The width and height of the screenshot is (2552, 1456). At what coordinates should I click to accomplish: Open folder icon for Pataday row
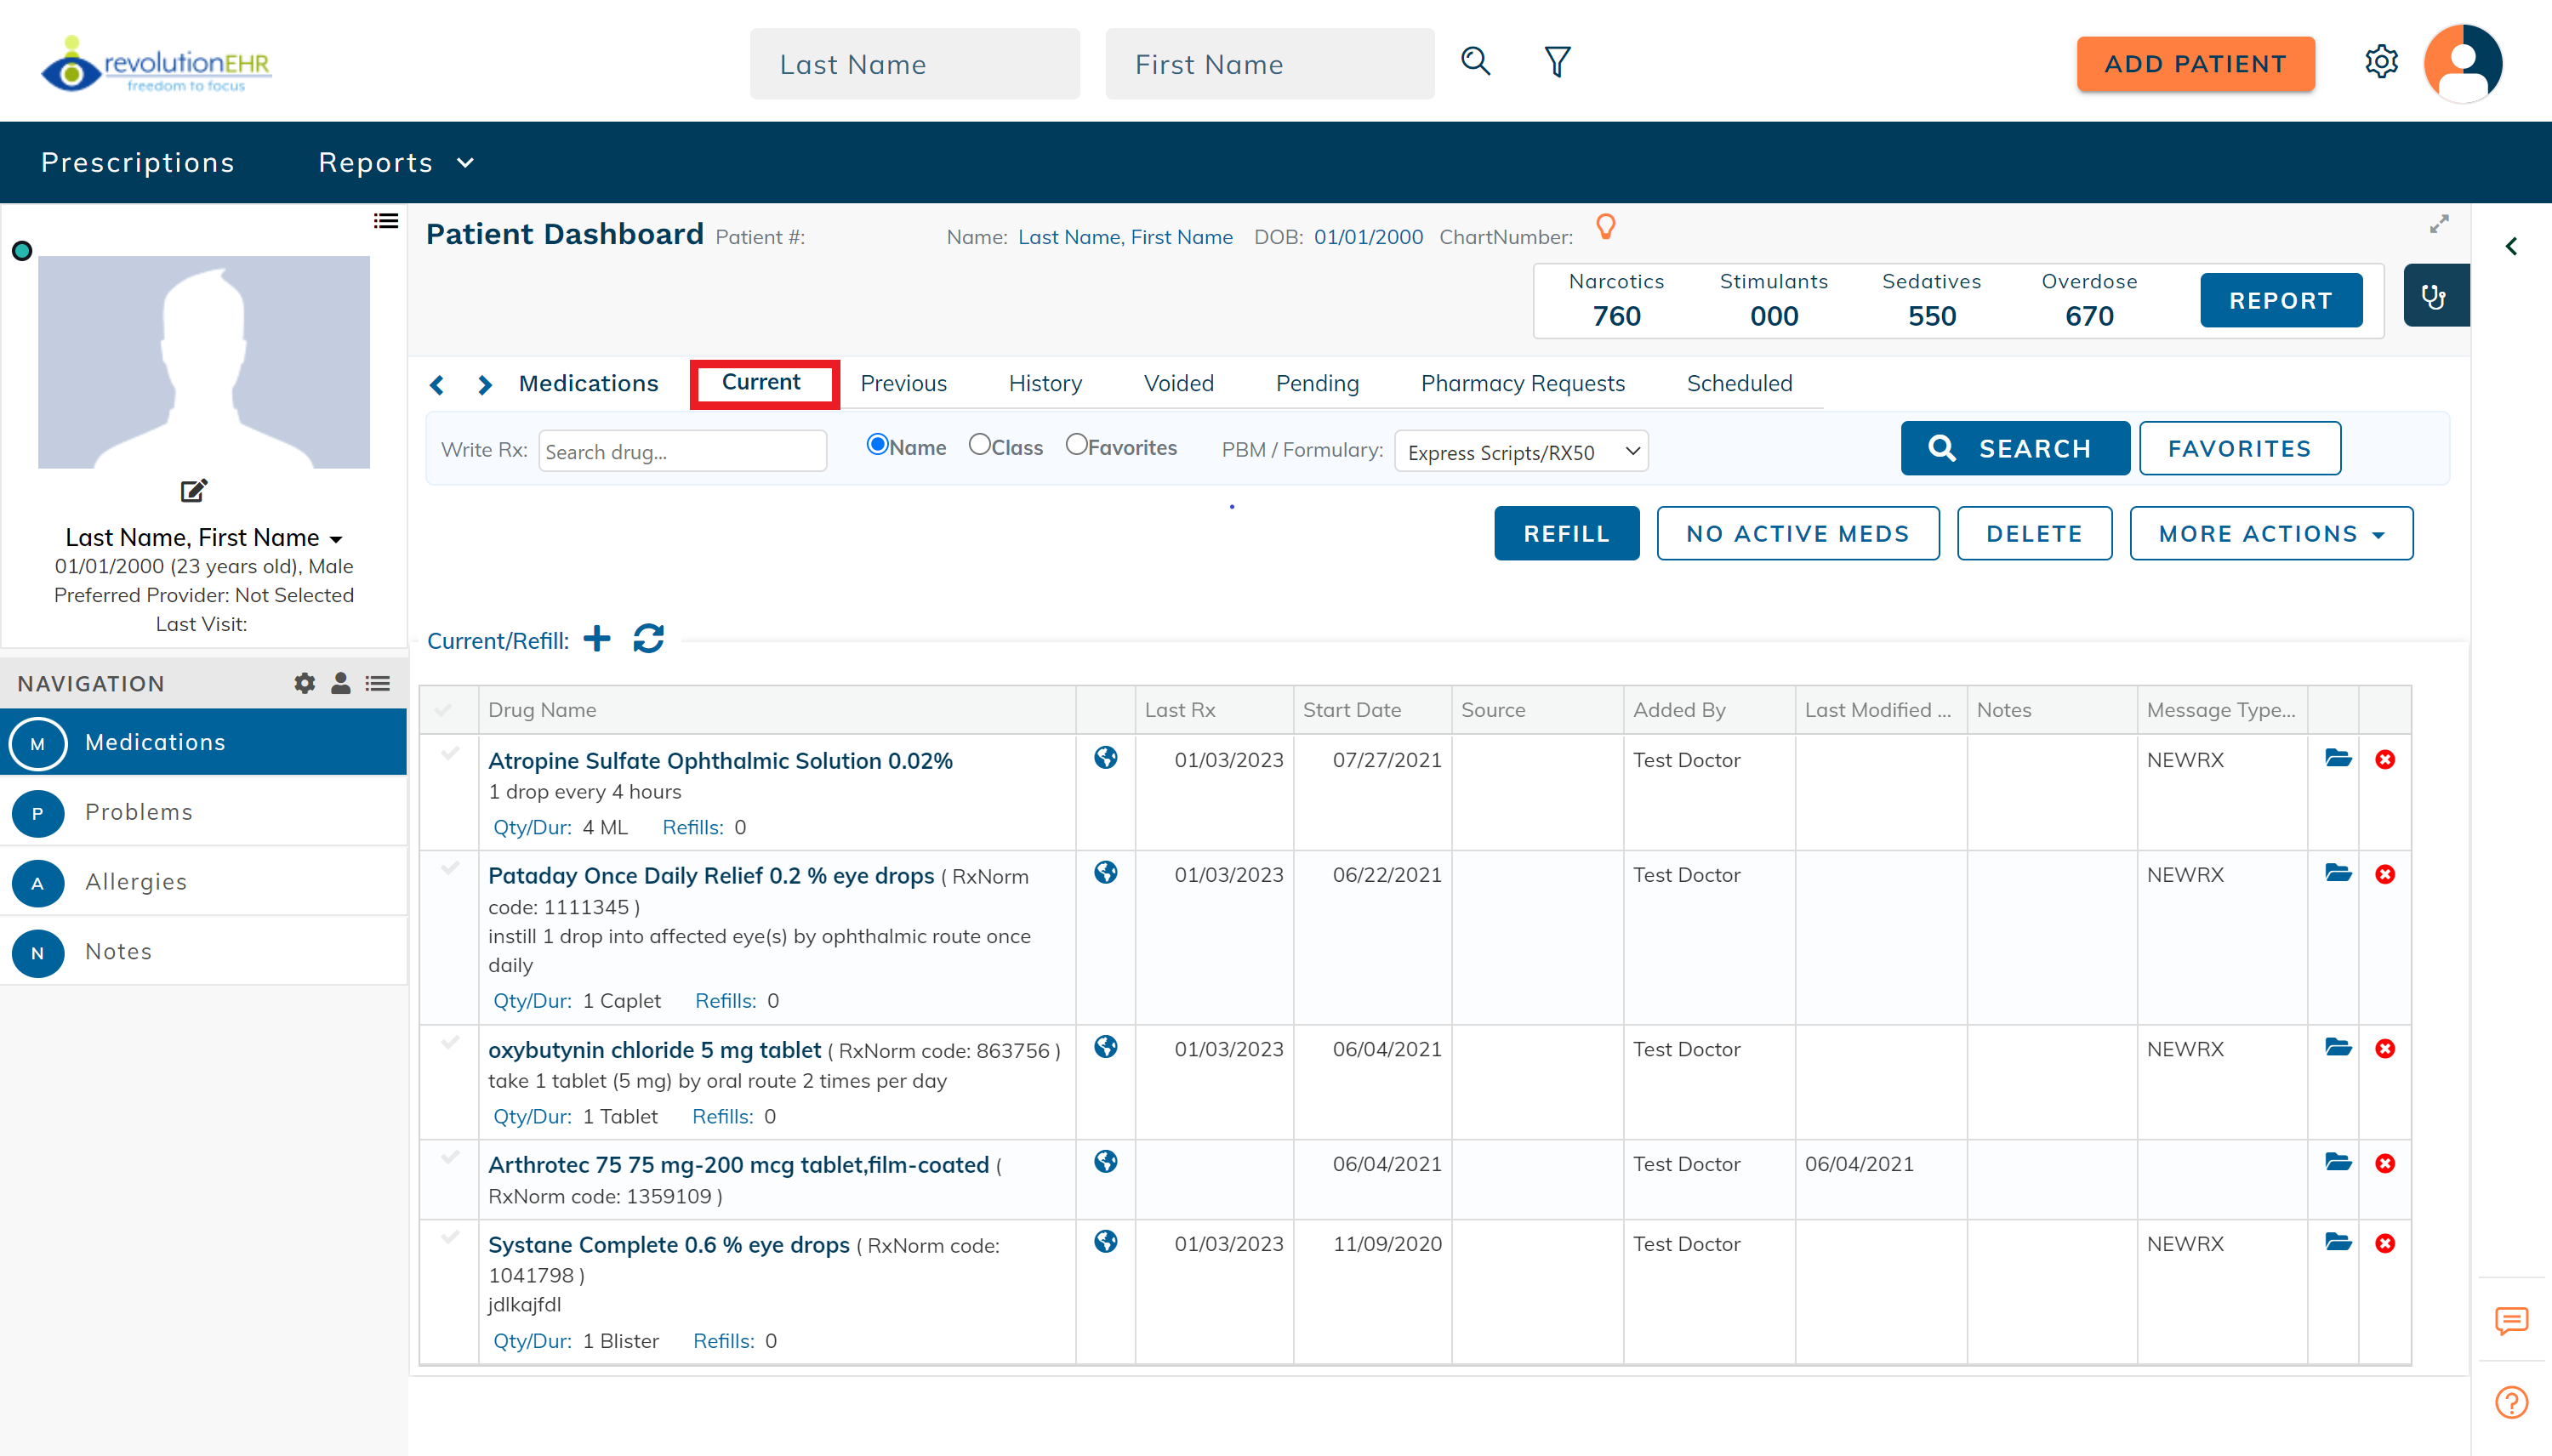(x=2338, y=874)
